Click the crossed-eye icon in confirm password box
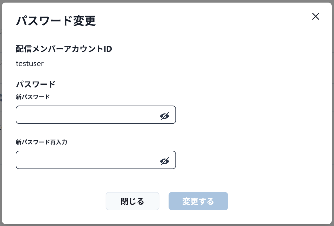This screenshot has width=334, height=226. (165, 161)
